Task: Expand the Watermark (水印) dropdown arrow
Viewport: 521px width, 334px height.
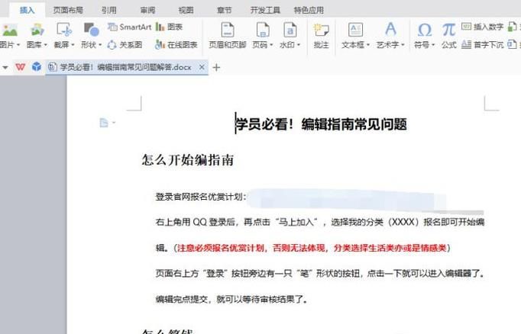Action: [x=299, y=45]
